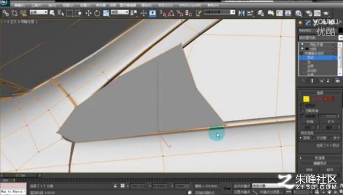Click the Grow selection button

point(331,121)
